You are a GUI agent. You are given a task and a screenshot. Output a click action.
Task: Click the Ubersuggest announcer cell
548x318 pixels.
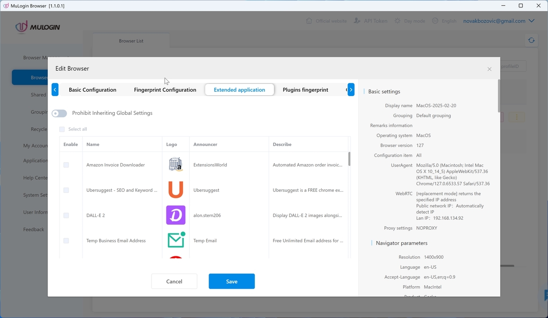tap(206, 190)
